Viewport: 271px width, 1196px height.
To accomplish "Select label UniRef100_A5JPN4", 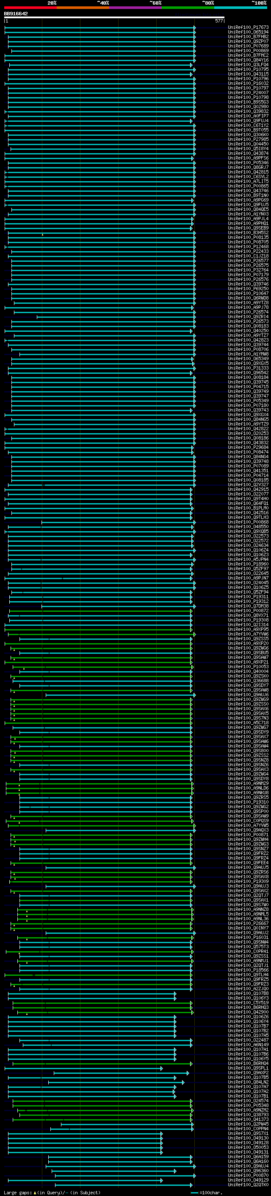I will click(248, 560).
